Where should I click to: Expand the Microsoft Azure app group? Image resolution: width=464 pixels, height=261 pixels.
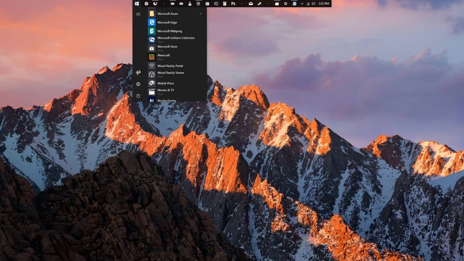(201, 14)
